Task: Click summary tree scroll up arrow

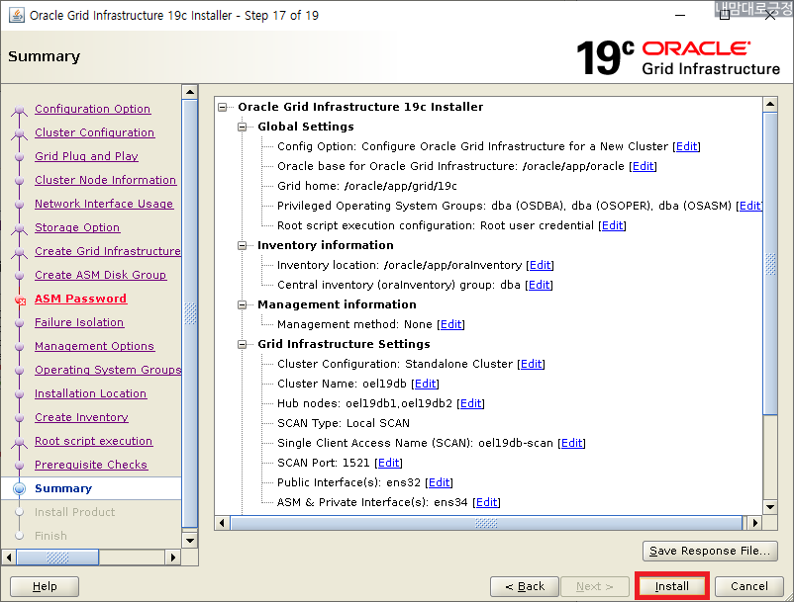Action: (769, 105)
